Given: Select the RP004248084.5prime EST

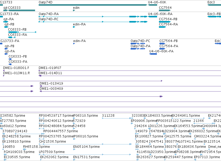Looking at the screenshot, I should tap(42, 129).
